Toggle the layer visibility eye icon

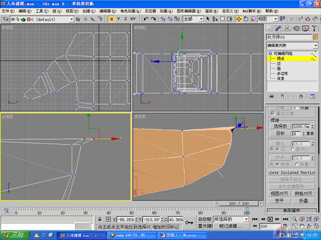[13, 19]
